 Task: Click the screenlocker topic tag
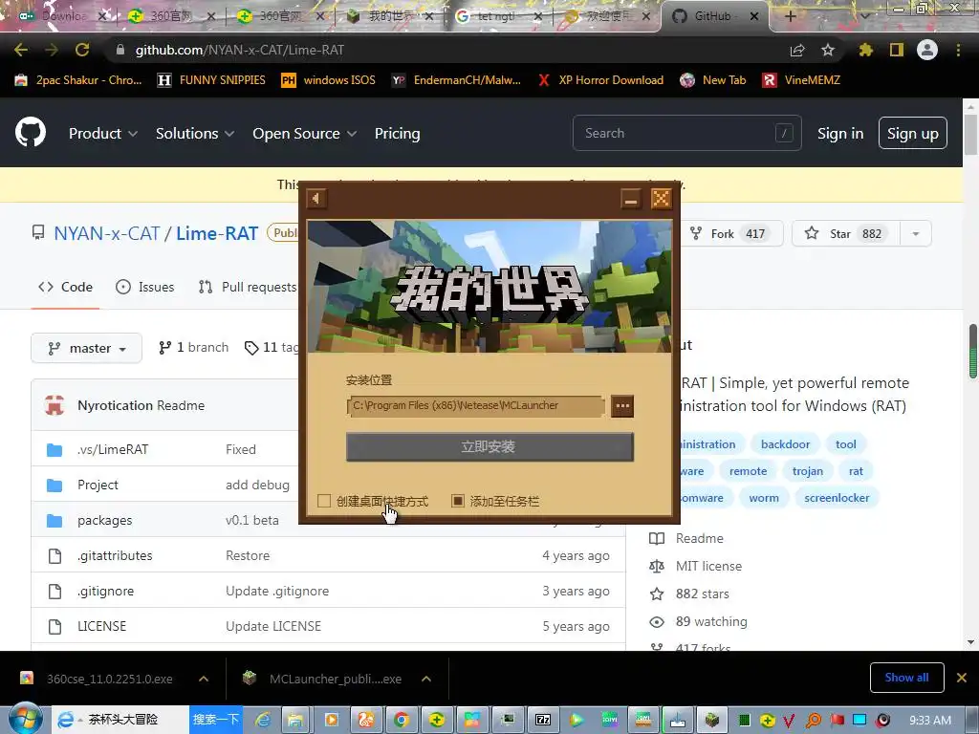837,498
